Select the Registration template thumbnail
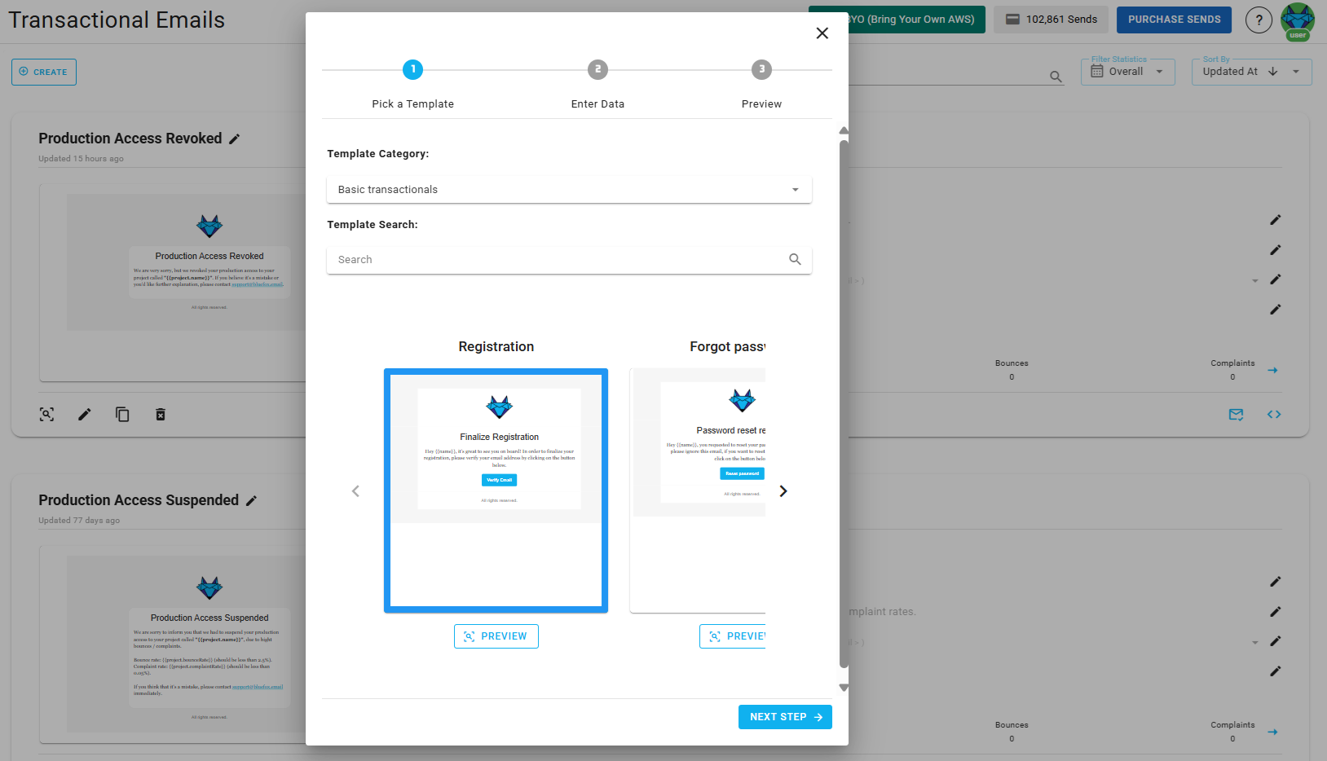 pyautogui.click(x=496, y=490)
